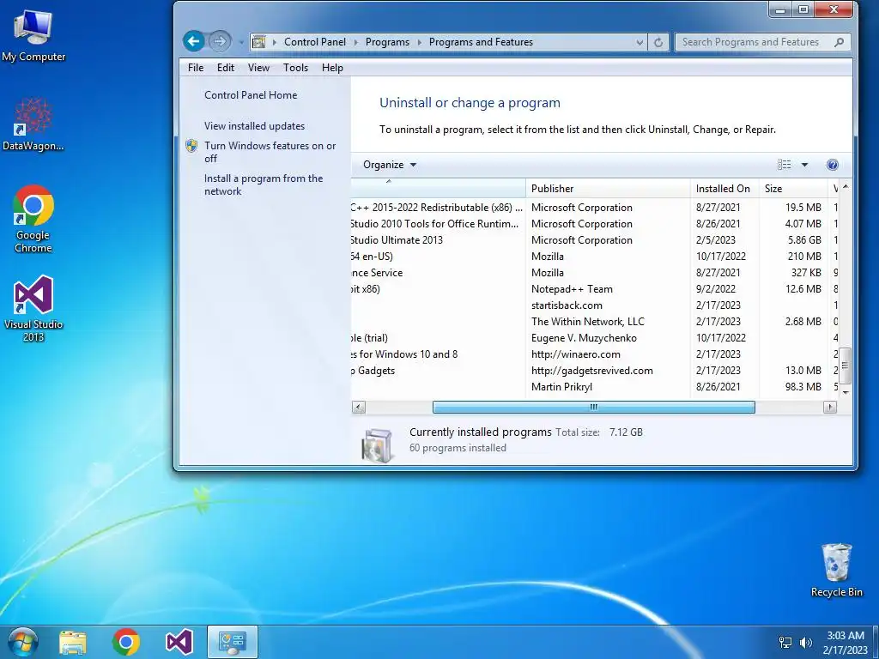Click the network tray icon
Viewport: 879px width, 659px height.
785,642
